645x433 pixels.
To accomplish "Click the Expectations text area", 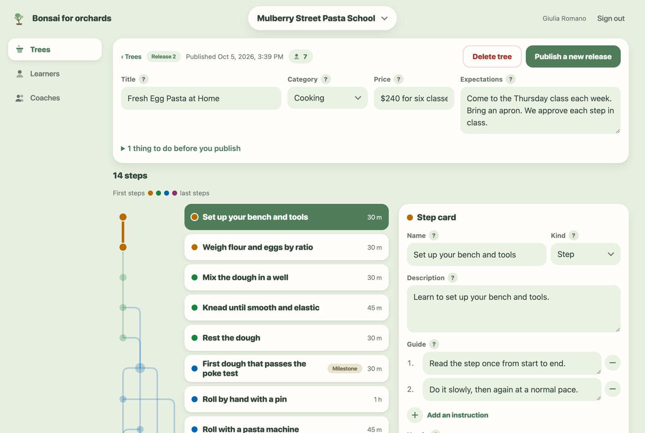I will click(x=540, y=110).
